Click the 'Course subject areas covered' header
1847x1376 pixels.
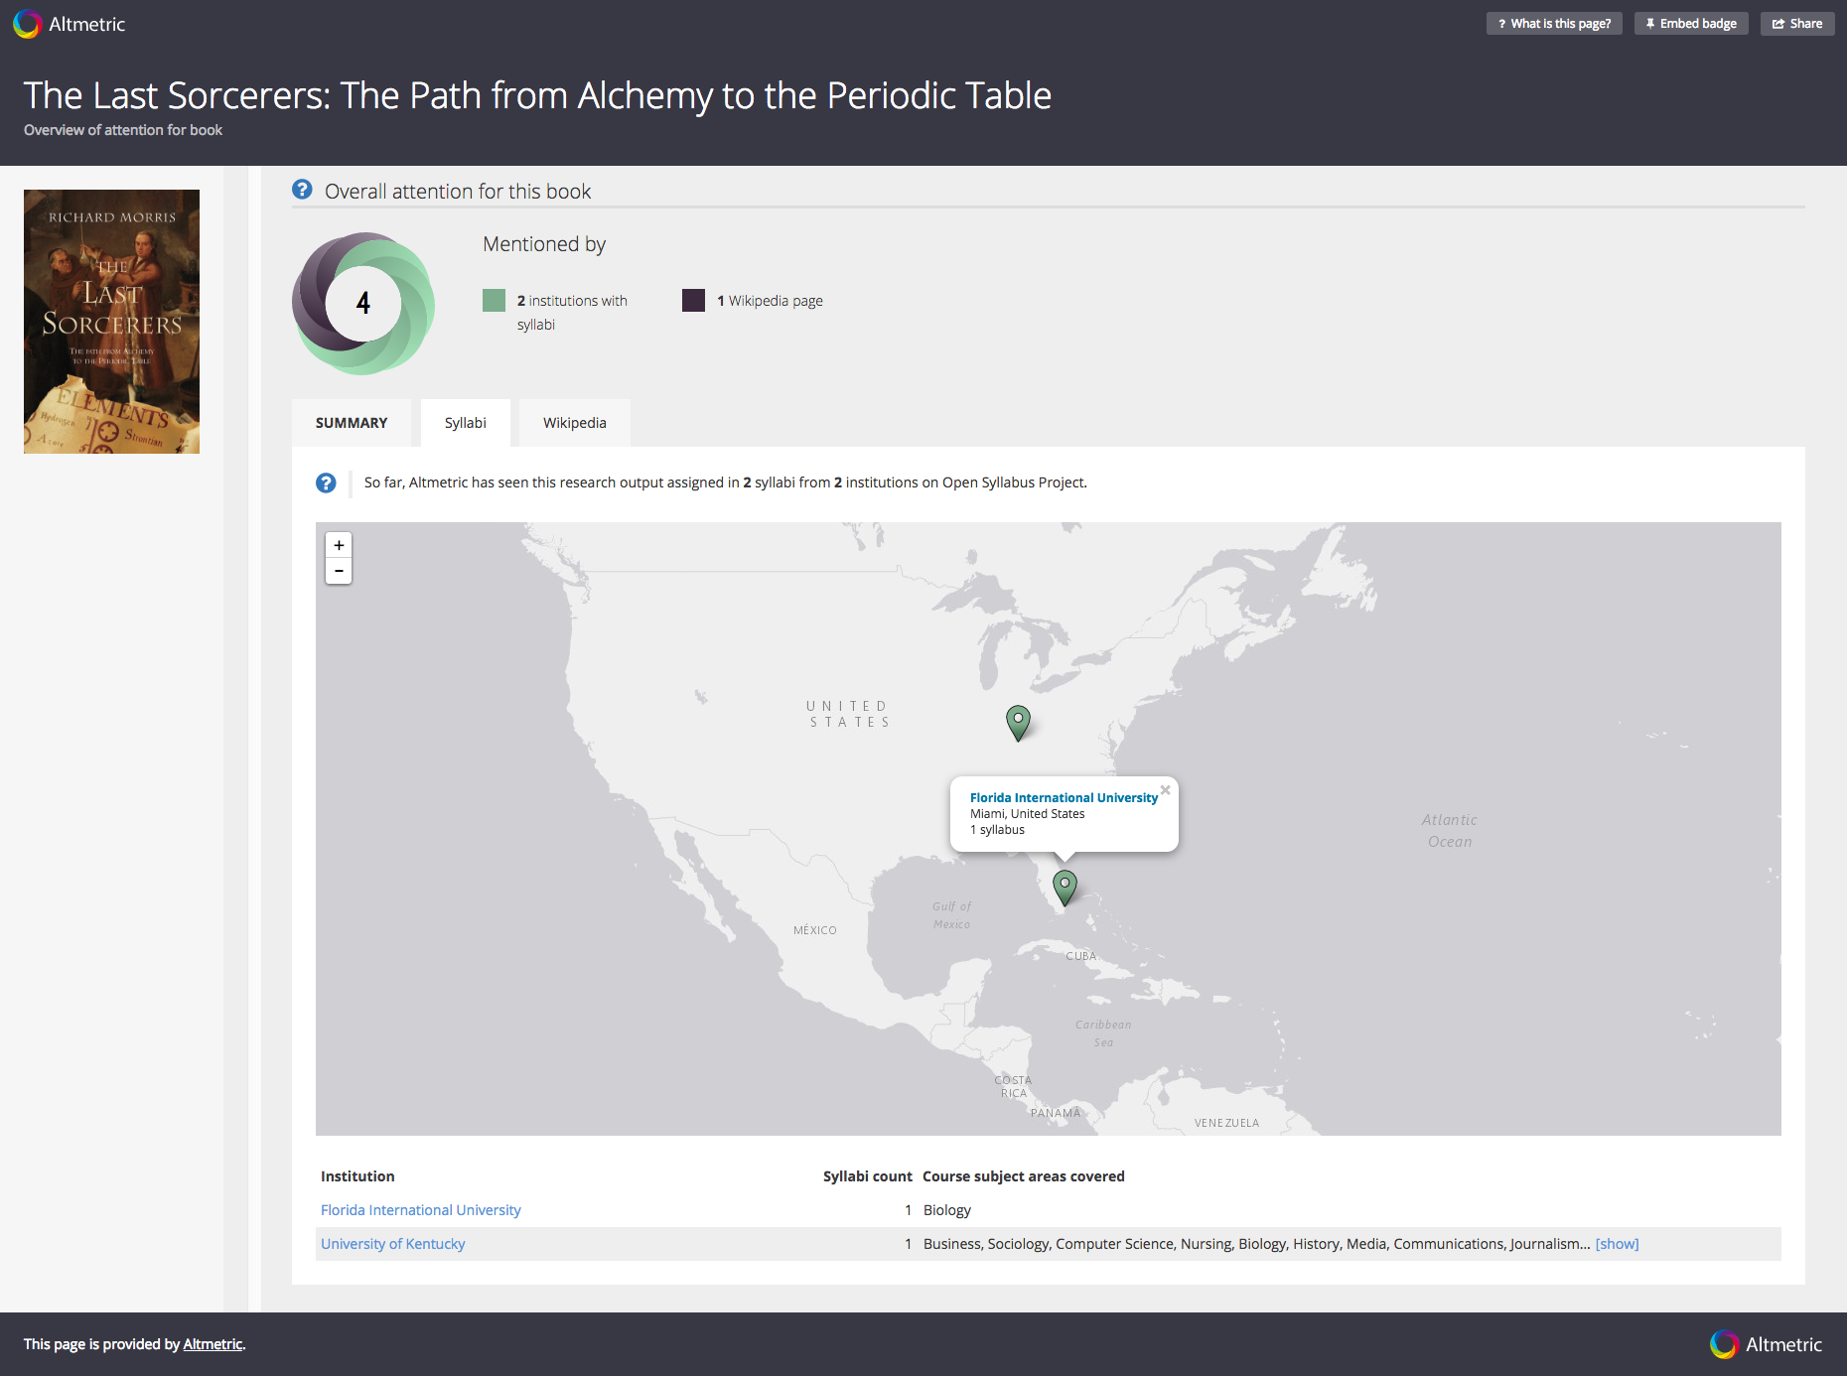1024,1176
